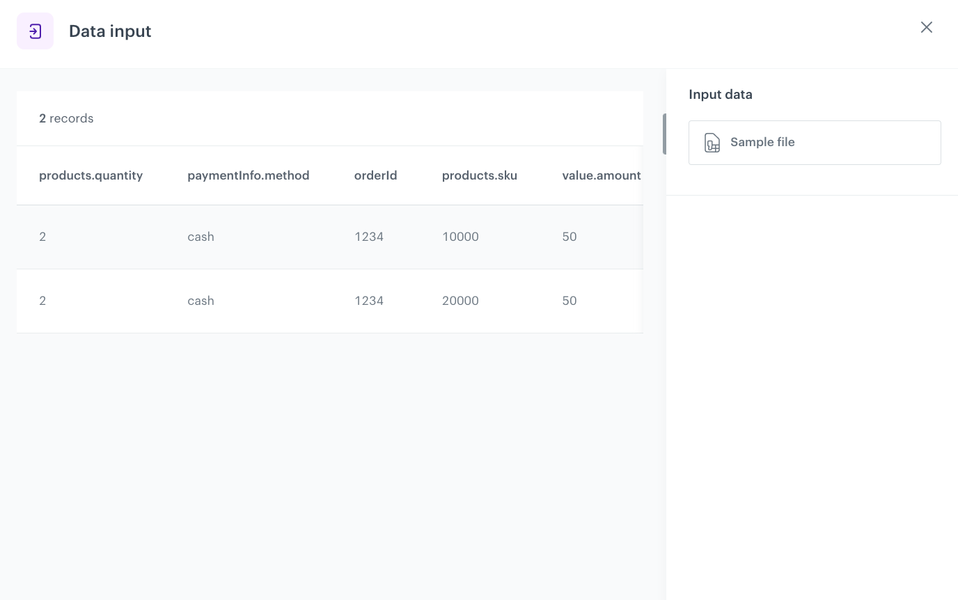Click the 2 records count label

point(66,118)
